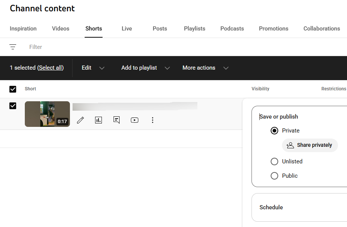
Task: Click the filter lines icon
Action: pyautogui.click(x=13, y=47)
